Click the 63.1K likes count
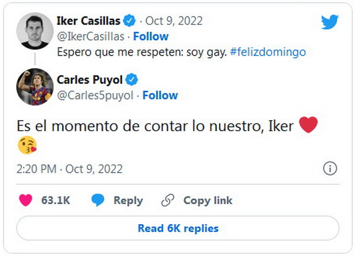This screenshot has width=355, height=256. (x=56, y=200)
